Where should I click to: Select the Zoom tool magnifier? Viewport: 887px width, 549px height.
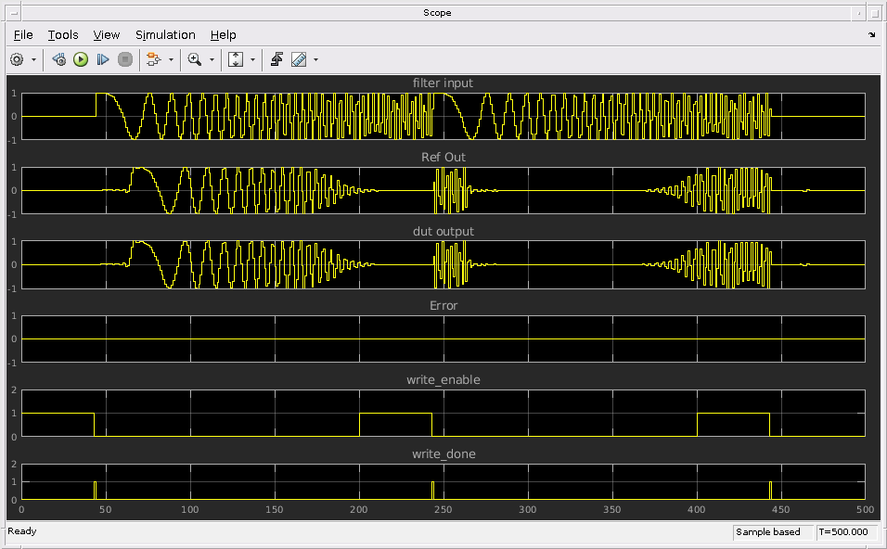point(194,59)
